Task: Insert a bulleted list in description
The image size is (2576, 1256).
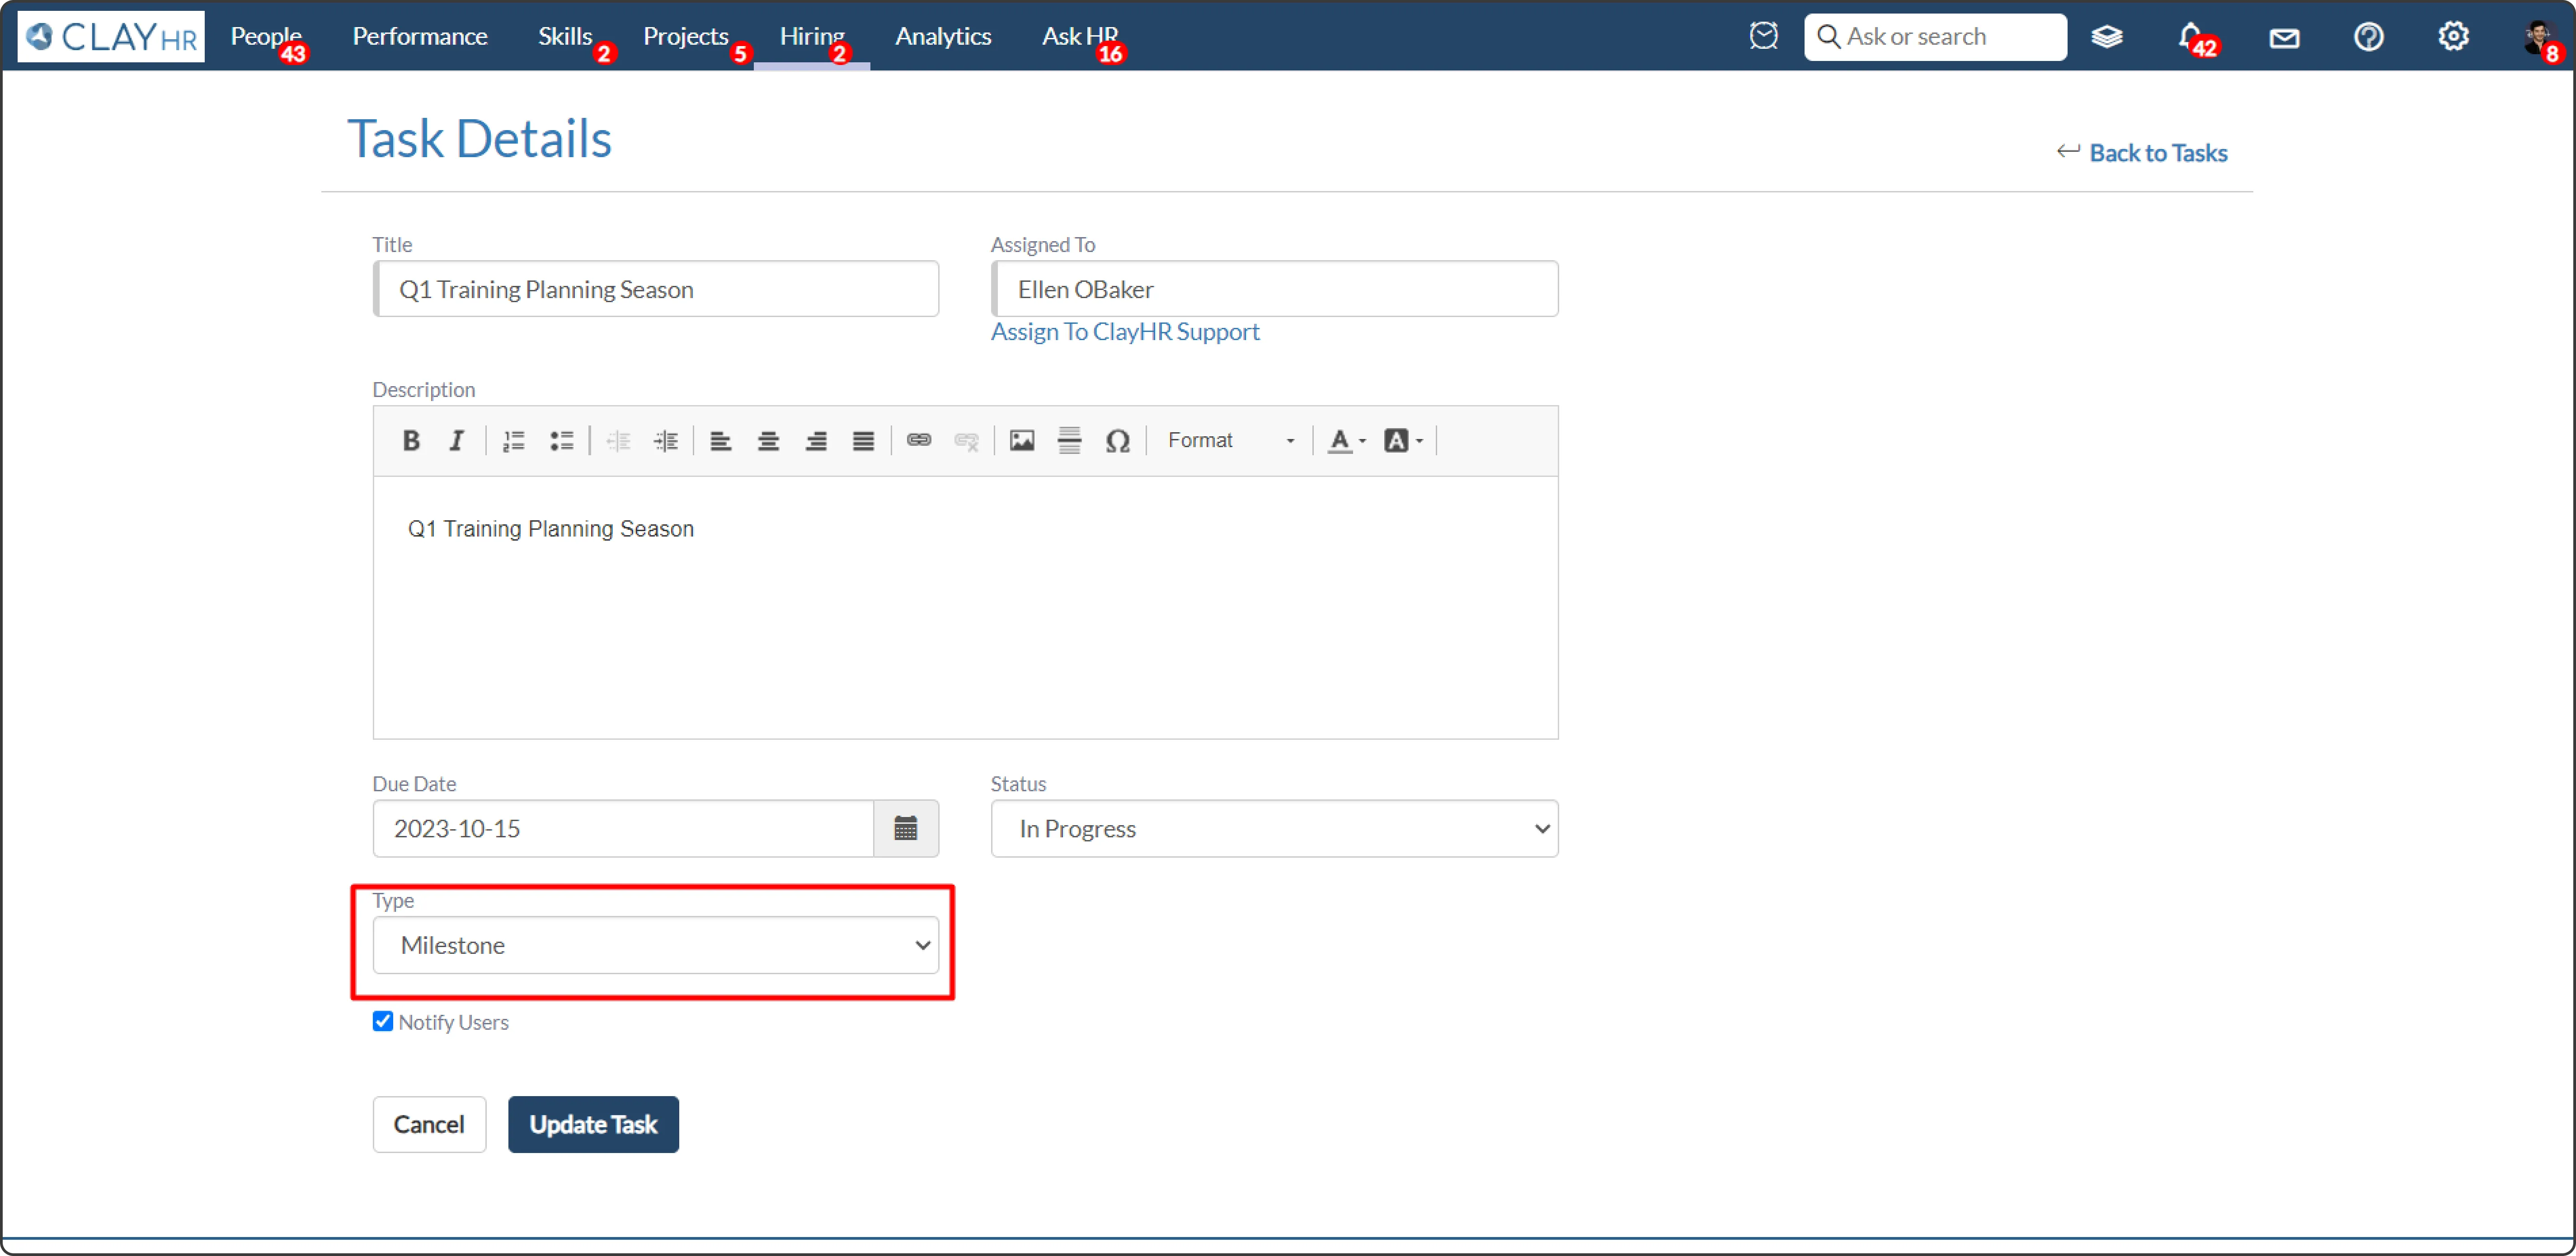Action: pos(561,441)
